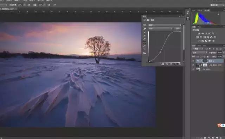This screenshot has width=225, height=139.
Task: Select the edit-points curve mode icon
Action: click(x=144, y=43)
